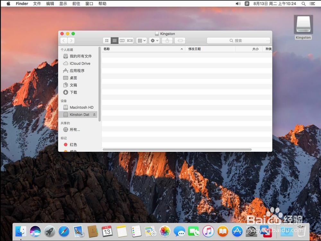Open the 编辑 menu
The width and height of the screenshot is (321, 241).
coord(50,4)
